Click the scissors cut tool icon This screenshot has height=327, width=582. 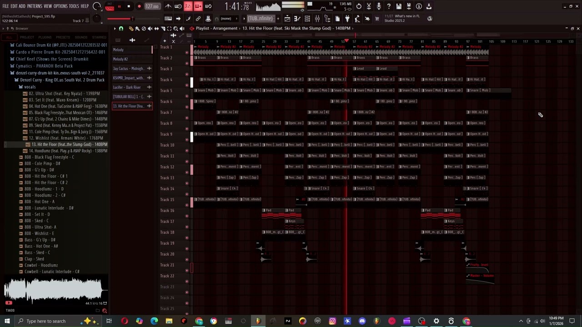(369, 6)
